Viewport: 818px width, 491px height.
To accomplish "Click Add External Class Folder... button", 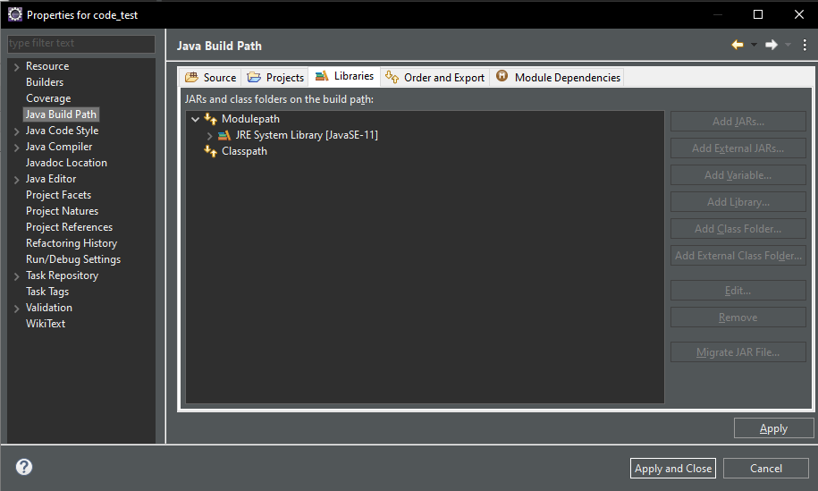I will [x=738, y=256].
